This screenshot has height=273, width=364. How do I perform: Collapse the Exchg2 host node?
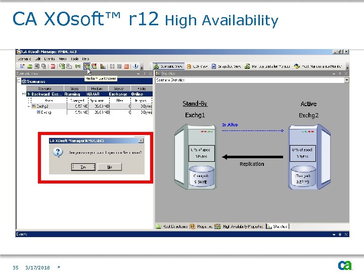tap(29, 106)
